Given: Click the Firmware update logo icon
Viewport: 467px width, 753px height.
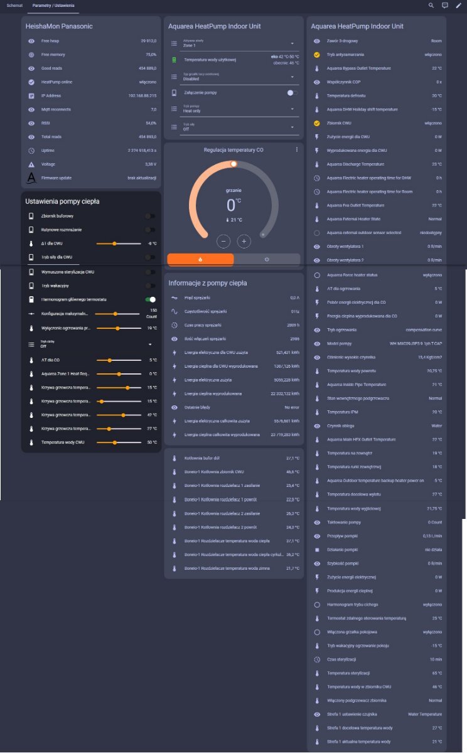Looking at the screenshot, I should point(31,178).
